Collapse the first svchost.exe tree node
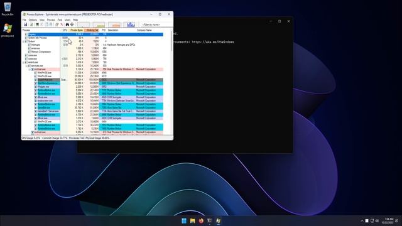Viewport: 402px width, 226px height. click(30, 69)
